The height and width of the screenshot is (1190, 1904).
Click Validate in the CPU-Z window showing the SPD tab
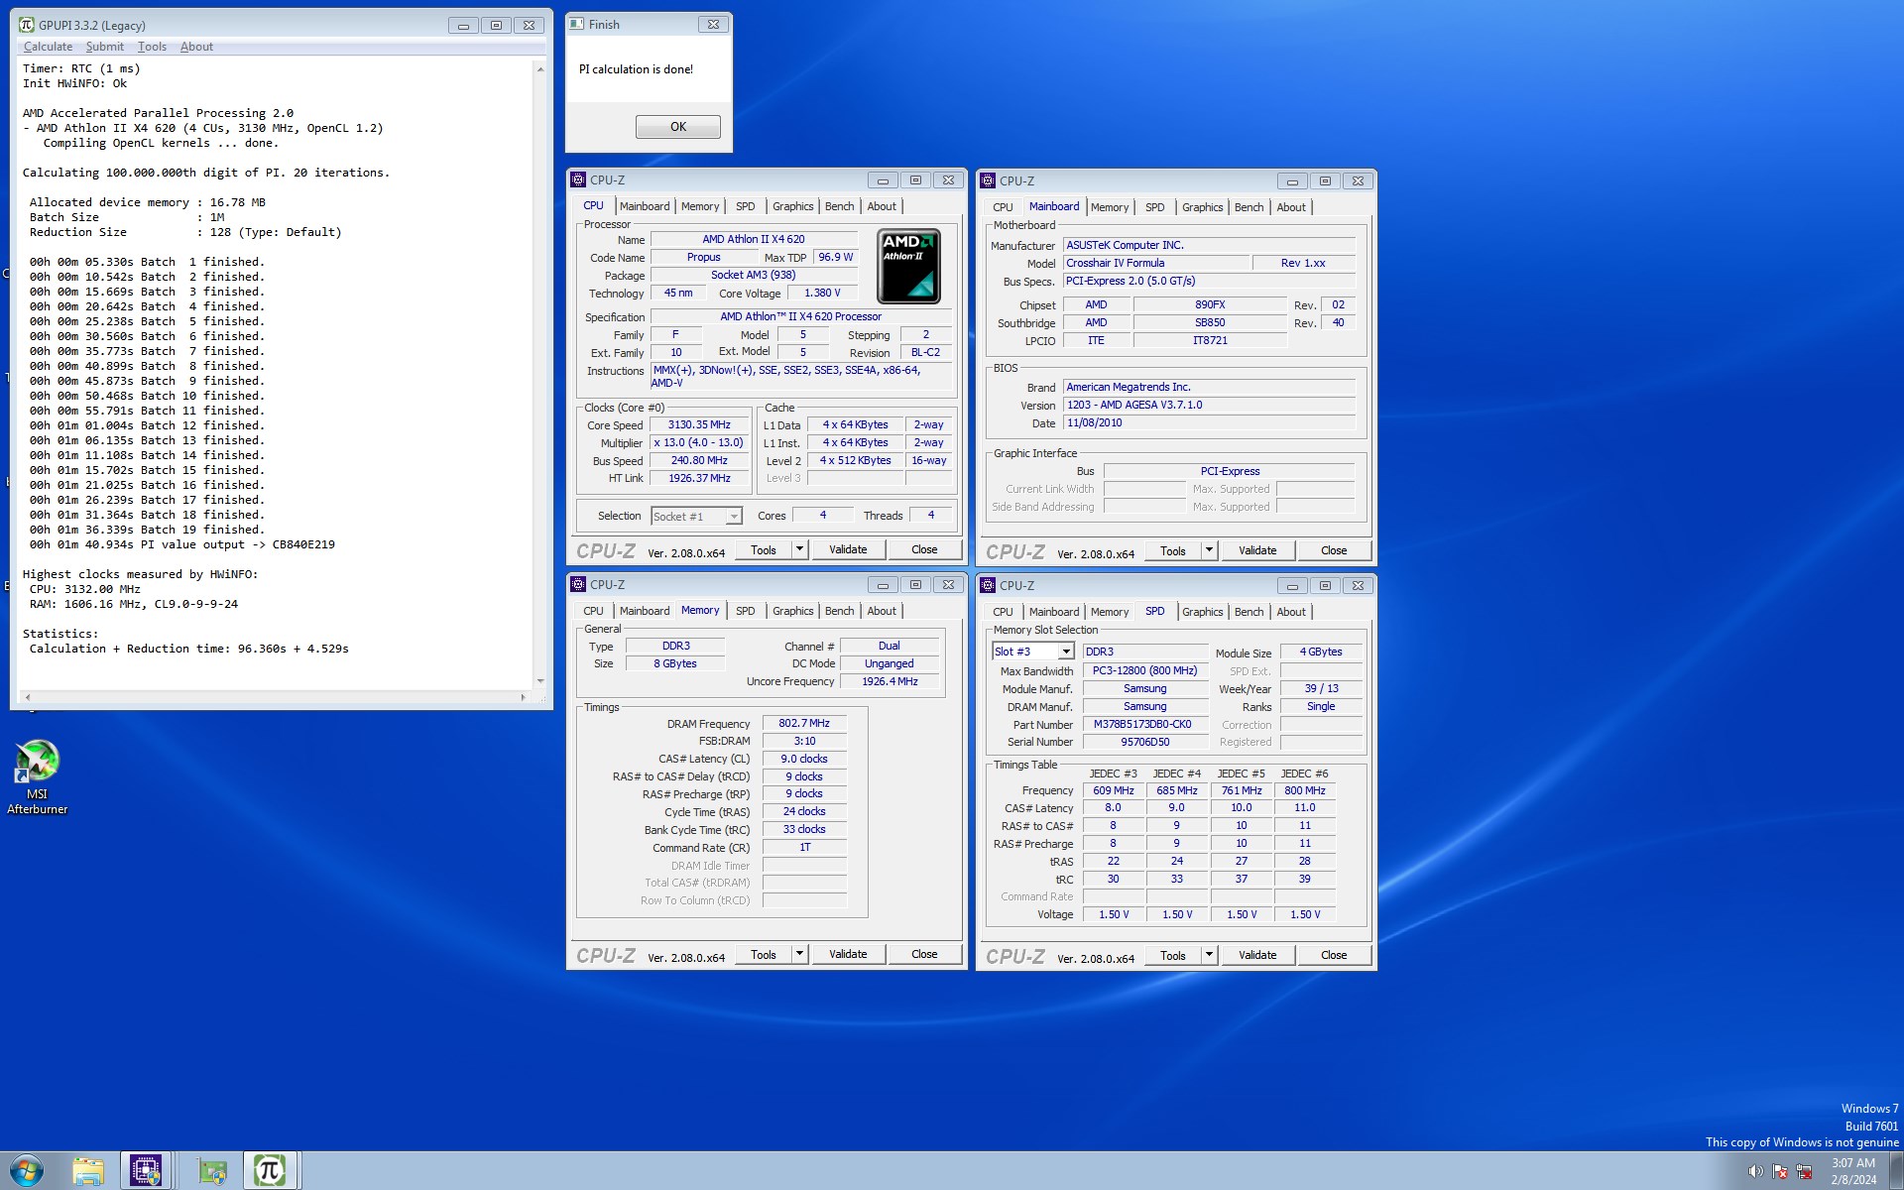tap(1257, 955)
